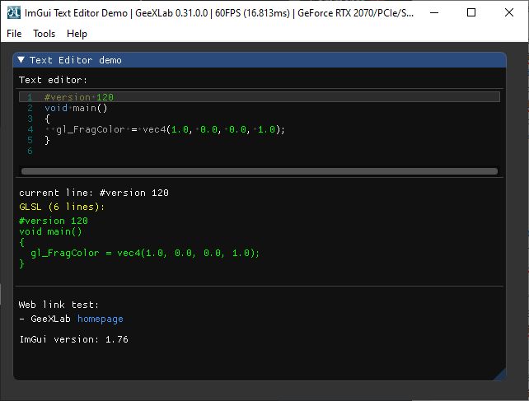
Task: Click line number 6 in the editor
Action: pyautogui.click(x=30, y=151)
